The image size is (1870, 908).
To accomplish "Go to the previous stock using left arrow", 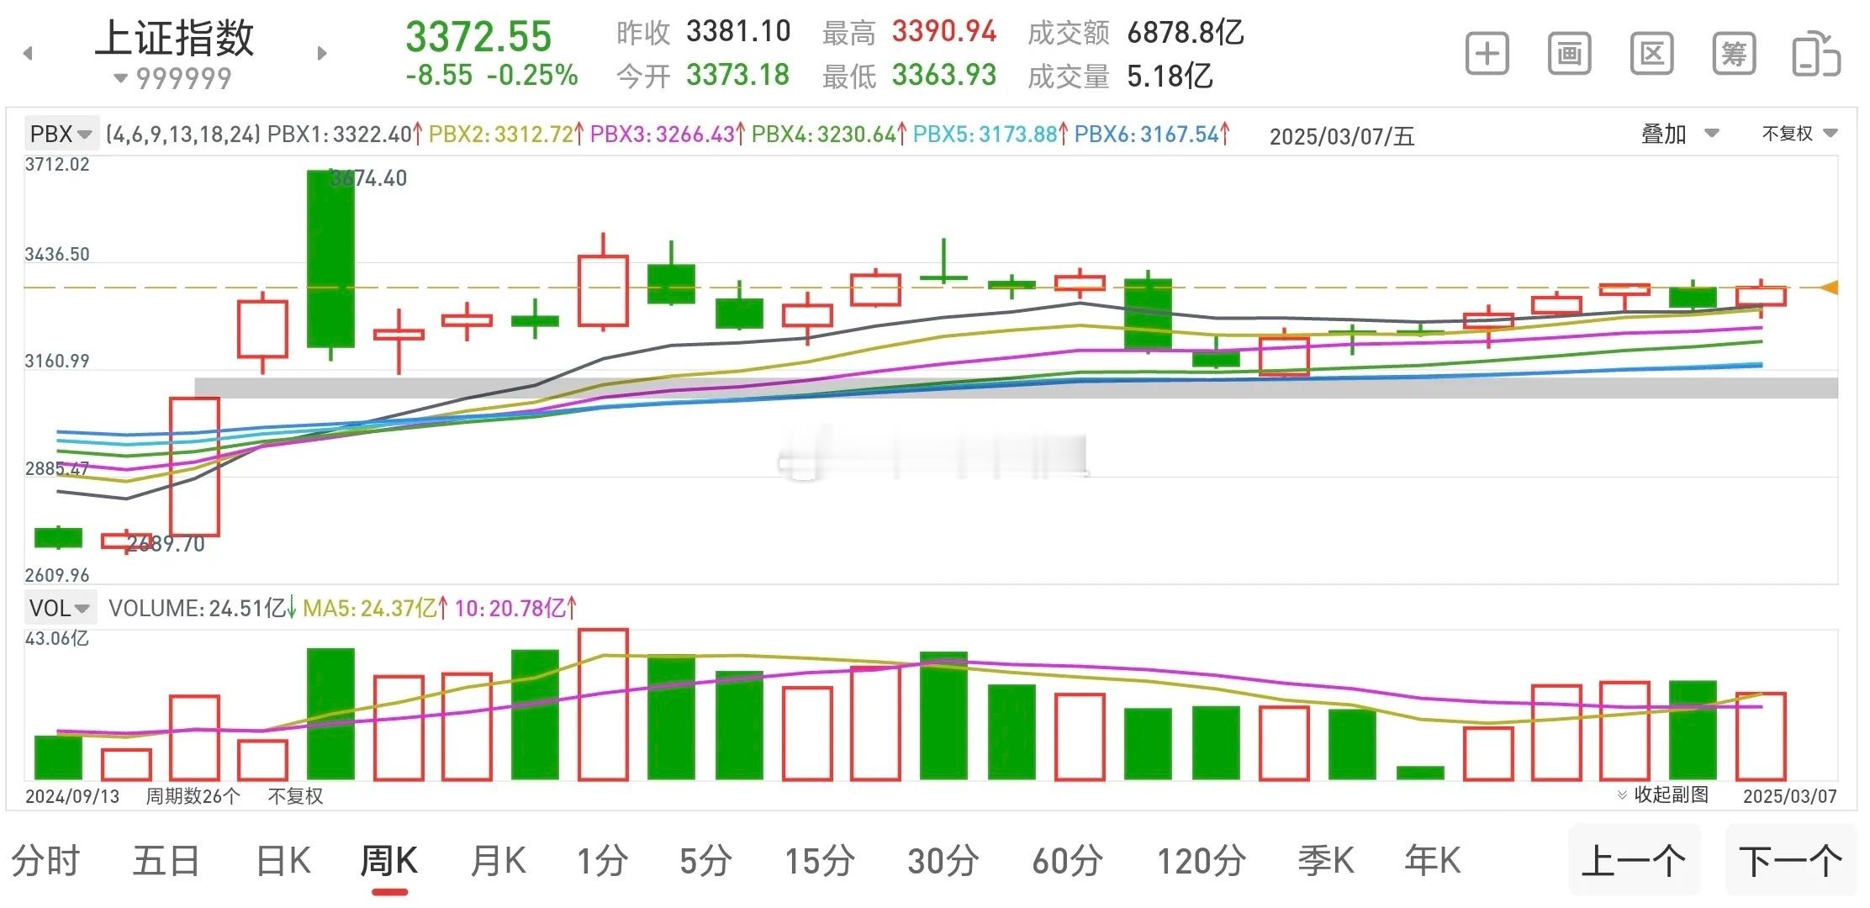I will [x=28, y=54].
